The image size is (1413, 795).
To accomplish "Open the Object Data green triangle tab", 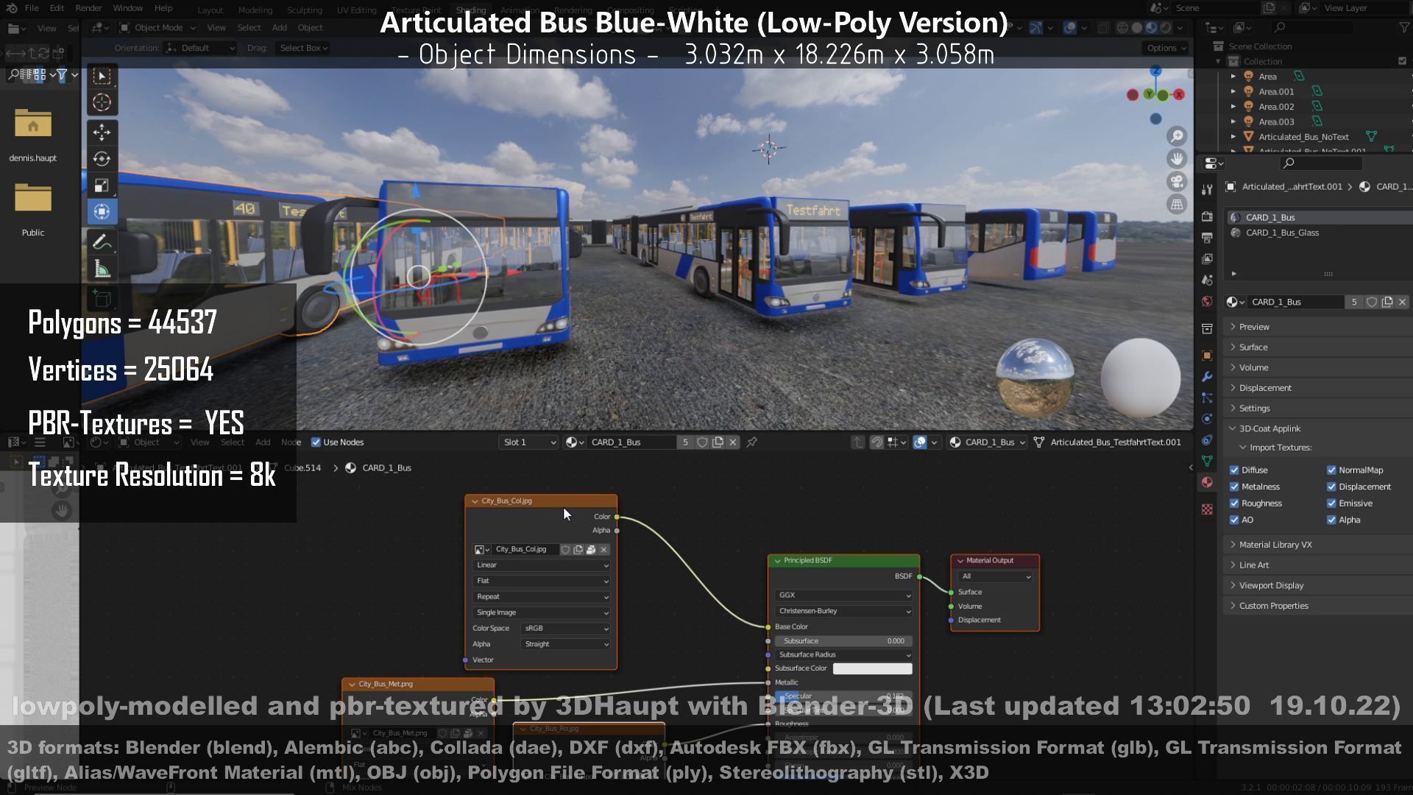I will (x=1207, y=461).
